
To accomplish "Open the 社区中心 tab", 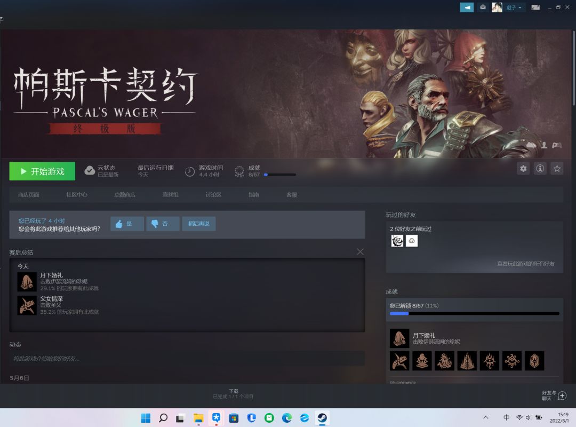I will (x=77, y=195).
